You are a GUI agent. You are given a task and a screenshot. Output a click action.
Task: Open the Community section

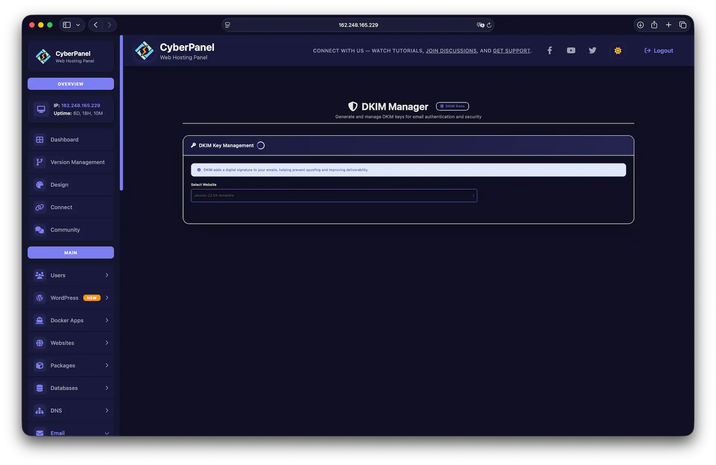[65, 230]
